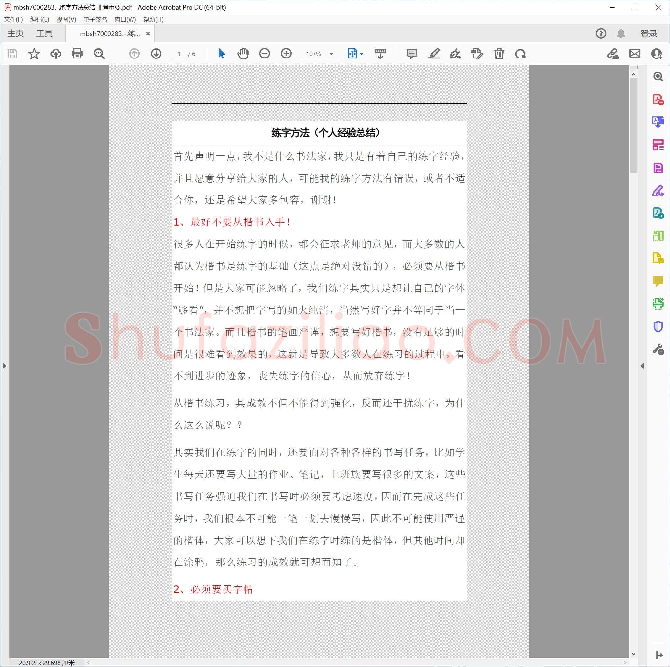670x667 pixels.
Task: Open help with the question mark icon
Action: pos(601,34)
